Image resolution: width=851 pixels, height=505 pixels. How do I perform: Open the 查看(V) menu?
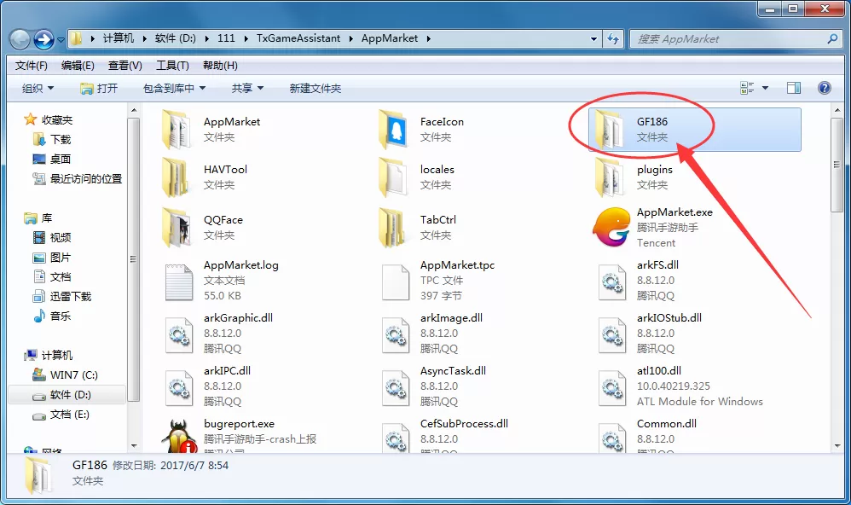124,65
